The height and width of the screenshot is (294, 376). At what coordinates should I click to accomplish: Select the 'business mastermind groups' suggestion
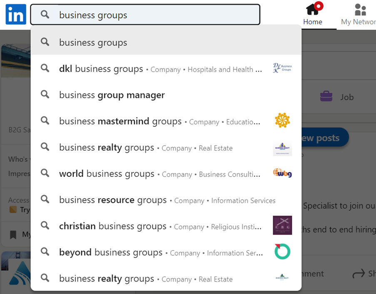point(166,121)
